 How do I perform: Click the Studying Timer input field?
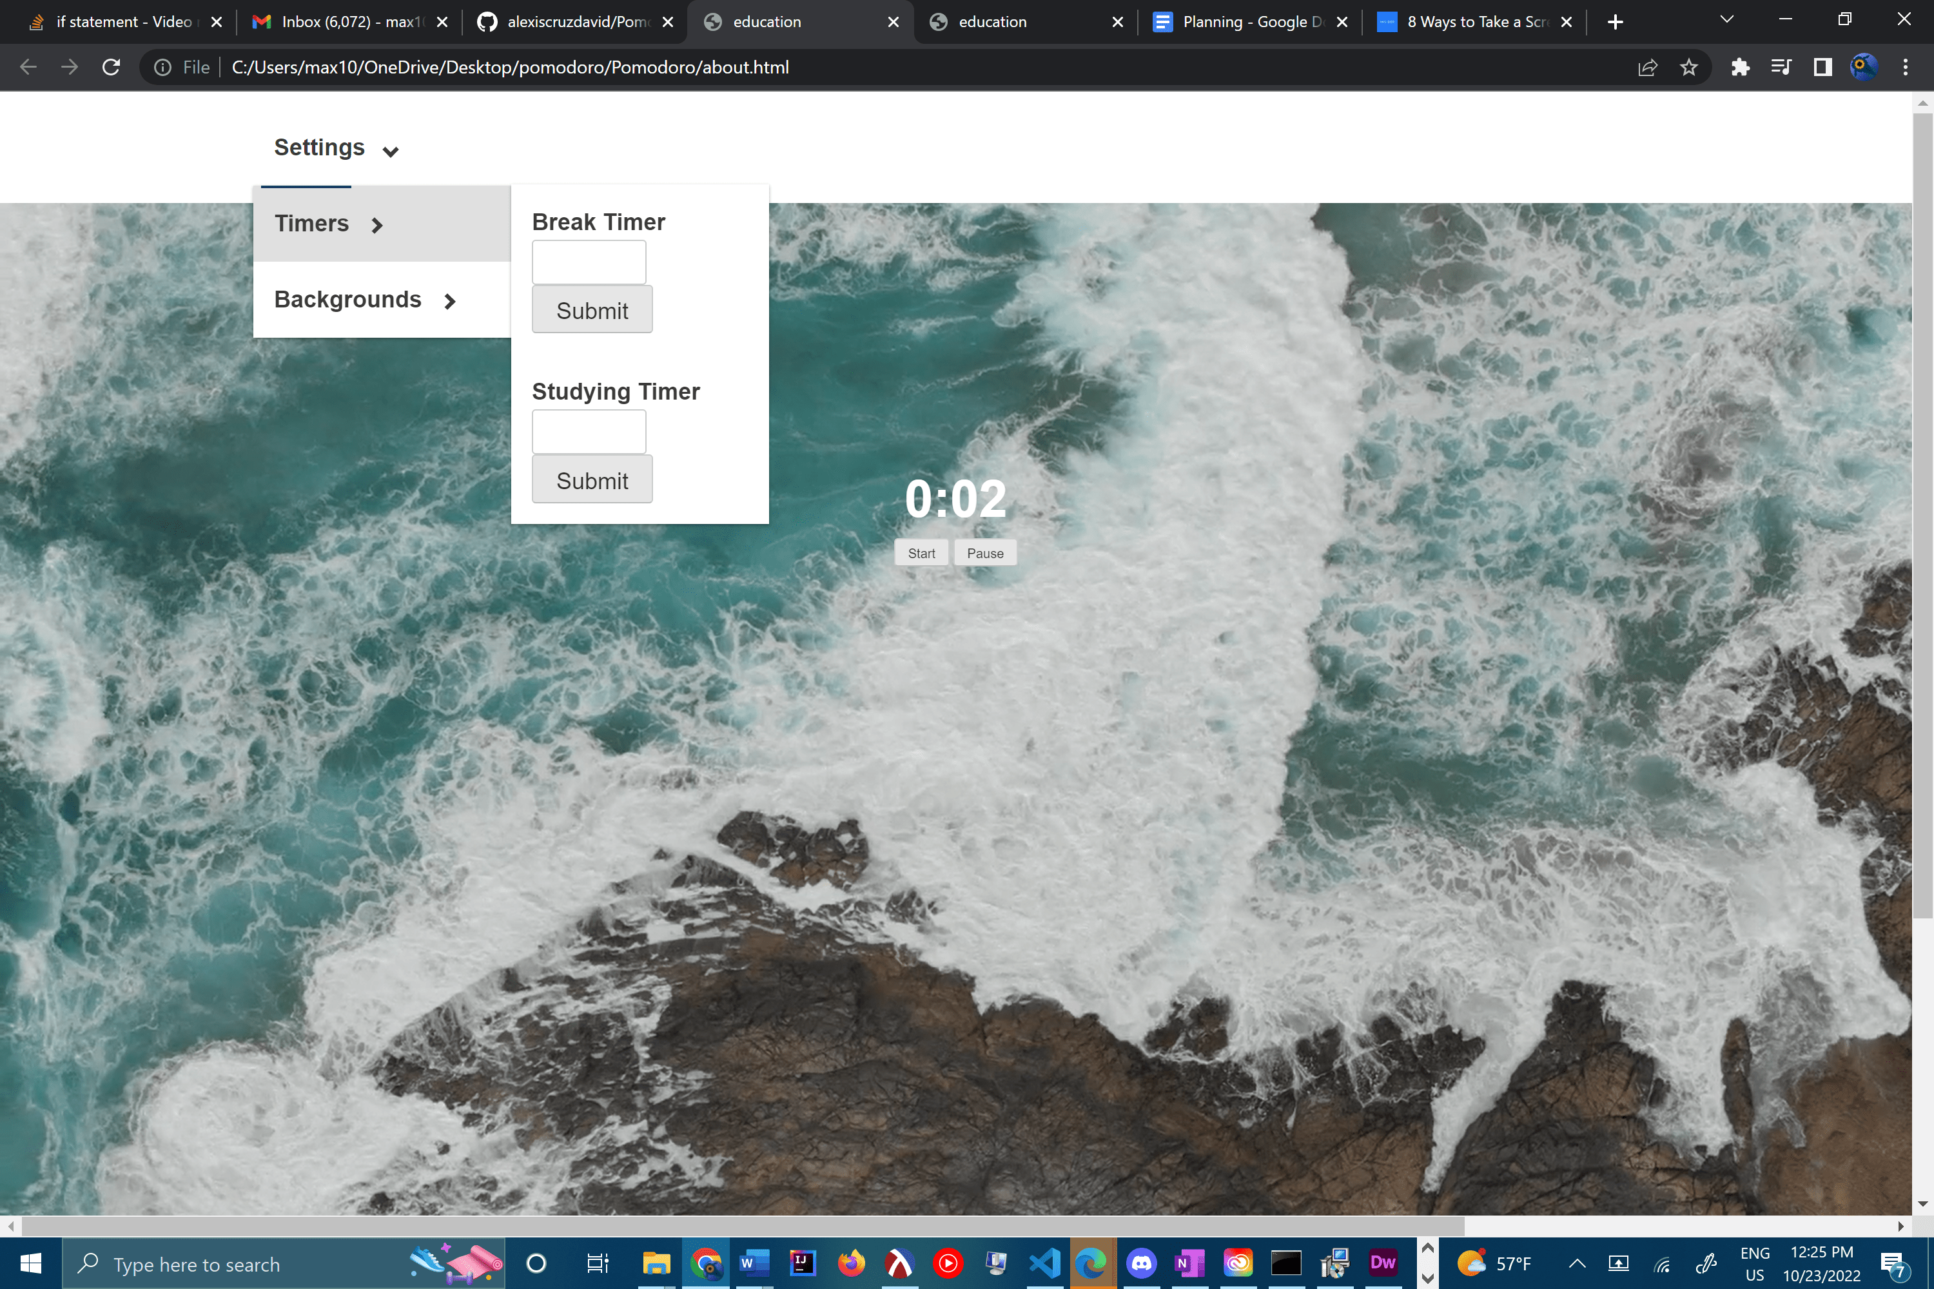589,432
